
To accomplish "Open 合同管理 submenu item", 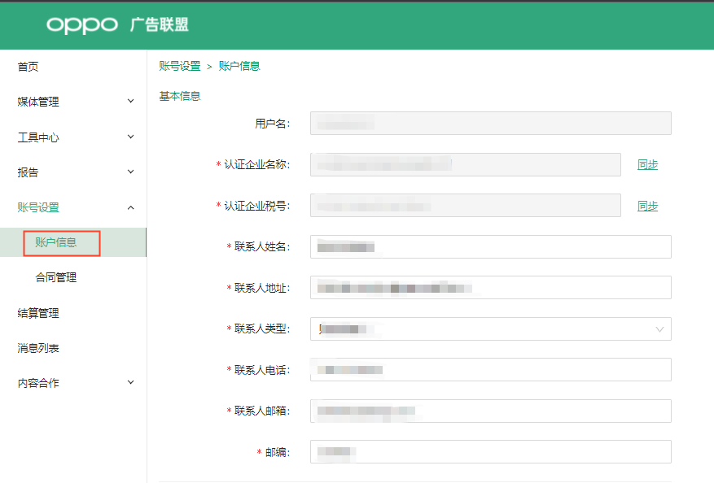I will pyautogui.click(x=56, y=277).
